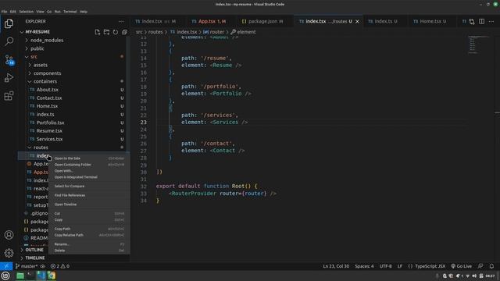The width and height of the screenshot is (500, 281).
Task: Choose Open Containing Folder in context menu
Action: click(x=89, y=165)
